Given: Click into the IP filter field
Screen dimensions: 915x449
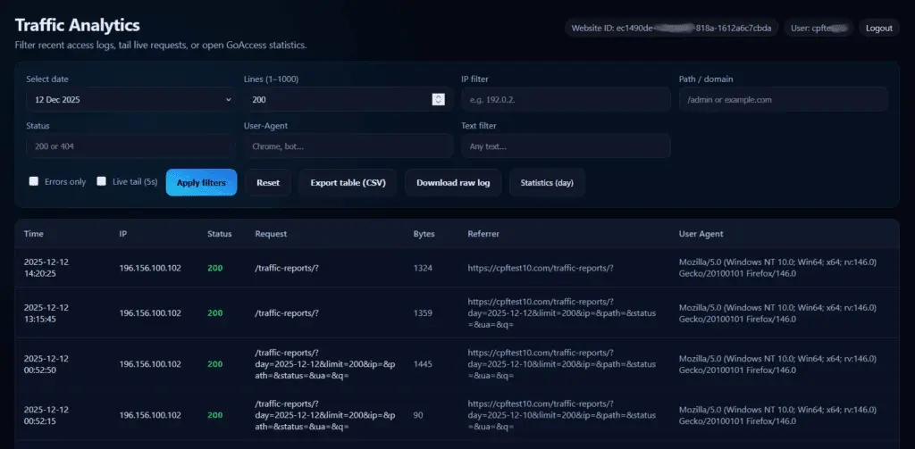Looking at the screenshot, I should tap(566, 100).
